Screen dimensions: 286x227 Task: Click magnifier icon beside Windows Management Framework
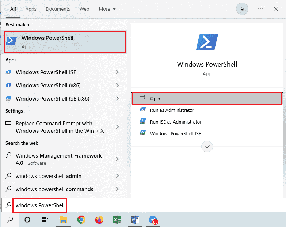pyautogui.click(x=8, y=155)
